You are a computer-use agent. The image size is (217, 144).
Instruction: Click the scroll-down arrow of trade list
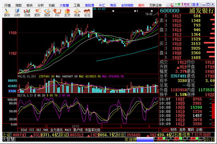point(213,126)
